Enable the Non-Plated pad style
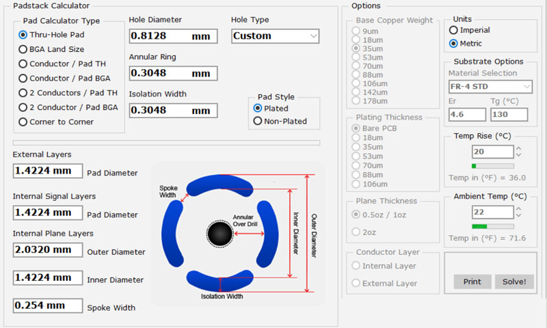 258,121
